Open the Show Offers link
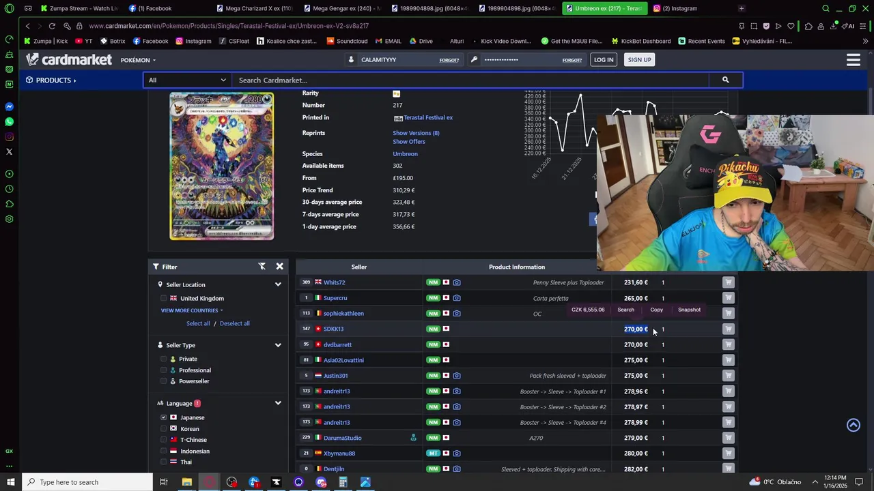Screen dimensions: 874x491 pyautogui.click(x=408, y=142)
